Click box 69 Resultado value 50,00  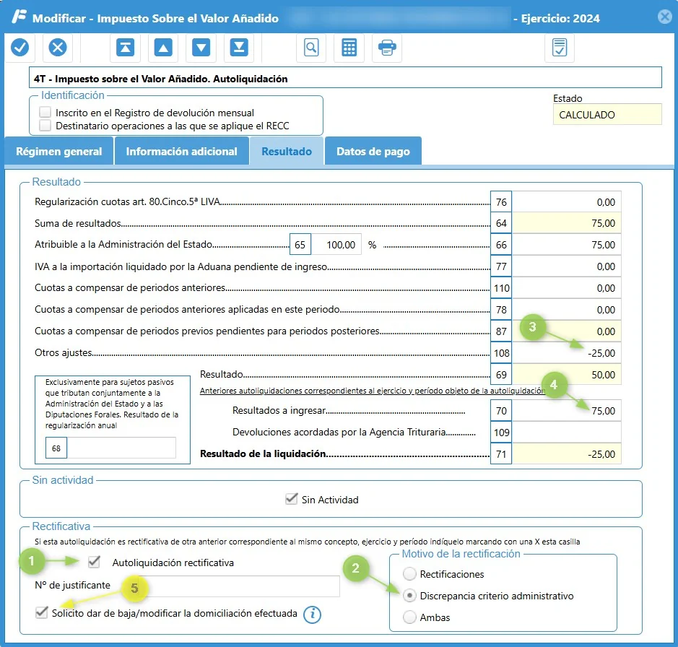click(x=566, y=375)
